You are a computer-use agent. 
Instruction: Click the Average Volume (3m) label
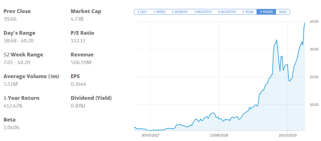tap(31, 77)
